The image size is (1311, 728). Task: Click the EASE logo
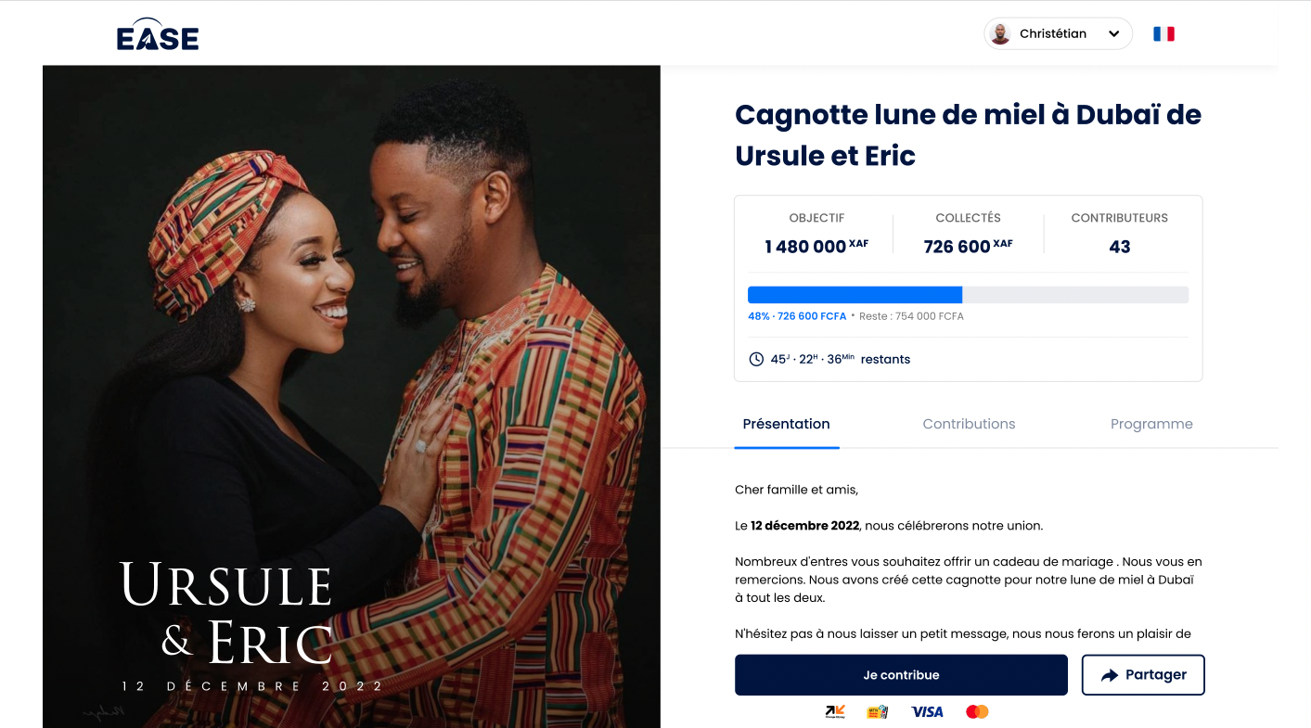(158, 34)
